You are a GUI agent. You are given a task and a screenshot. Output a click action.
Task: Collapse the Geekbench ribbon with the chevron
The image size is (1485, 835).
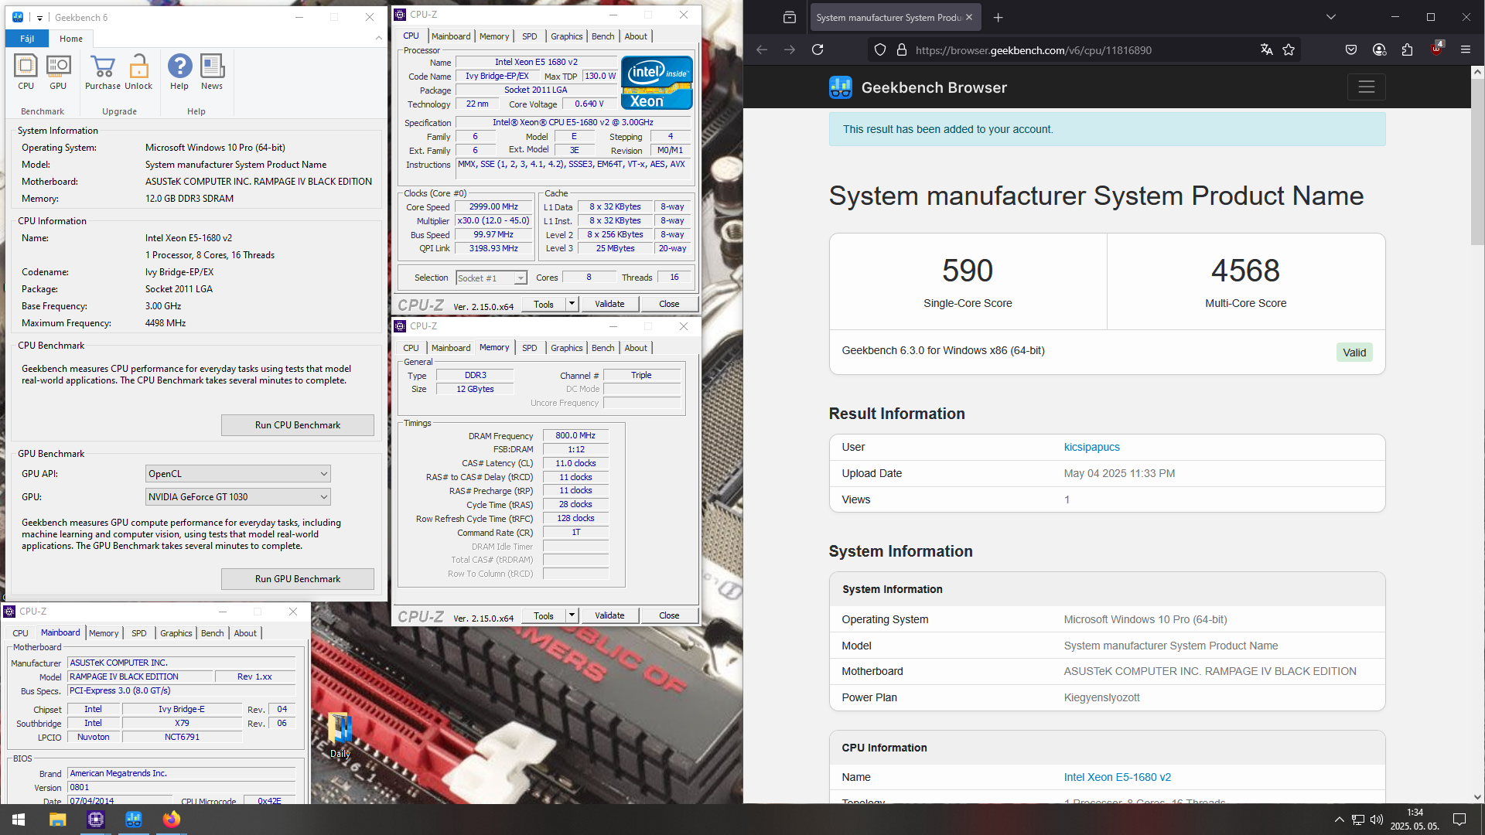[x=378, y=38]
